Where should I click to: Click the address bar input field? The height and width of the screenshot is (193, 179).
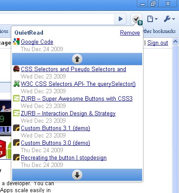coord(57,19)
